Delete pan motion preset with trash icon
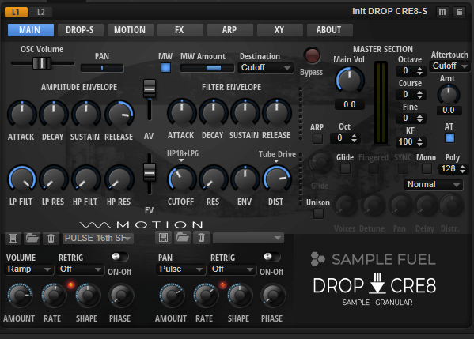This screenshot has width=474, height=339. point(201,238)
